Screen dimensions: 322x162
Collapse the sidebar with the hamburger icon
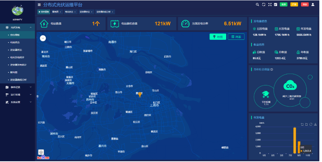pyautogui.click(x=39, y=5)
